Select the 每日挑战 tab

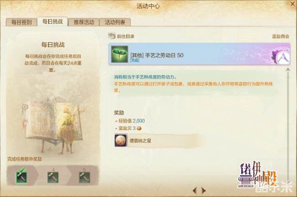tap(53, 21)
